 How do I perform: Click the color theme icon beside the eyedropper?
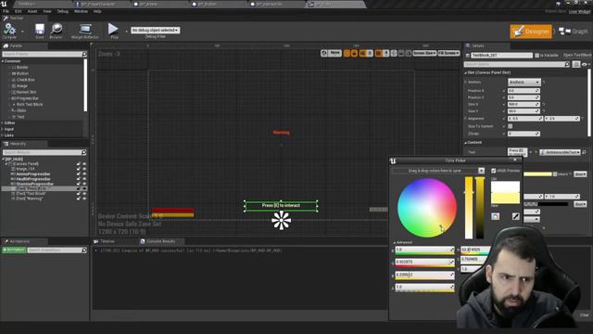point(495,216)
